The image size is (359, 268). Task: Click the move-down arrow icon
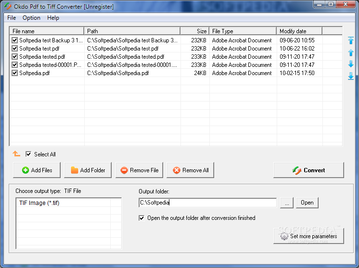point(350,64)
